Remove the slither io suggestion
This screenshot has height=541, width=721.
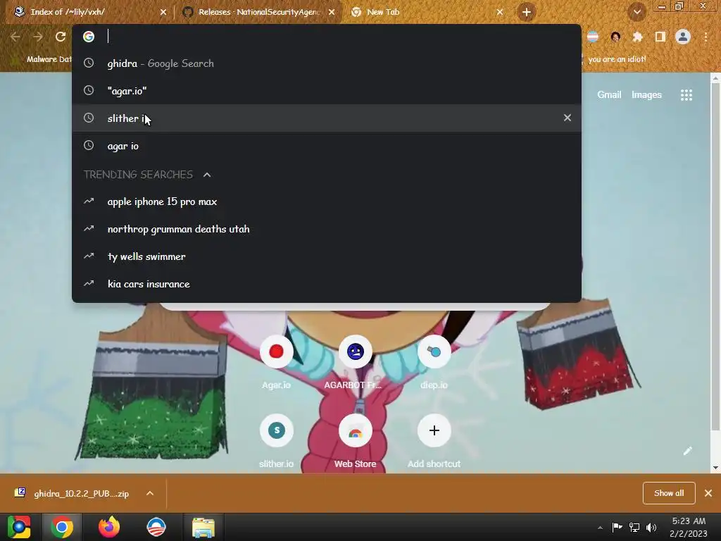(x=568, y=118)
